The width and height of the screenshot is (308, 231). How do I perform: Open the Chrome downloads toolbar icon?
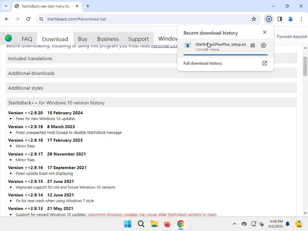(269, 19)
